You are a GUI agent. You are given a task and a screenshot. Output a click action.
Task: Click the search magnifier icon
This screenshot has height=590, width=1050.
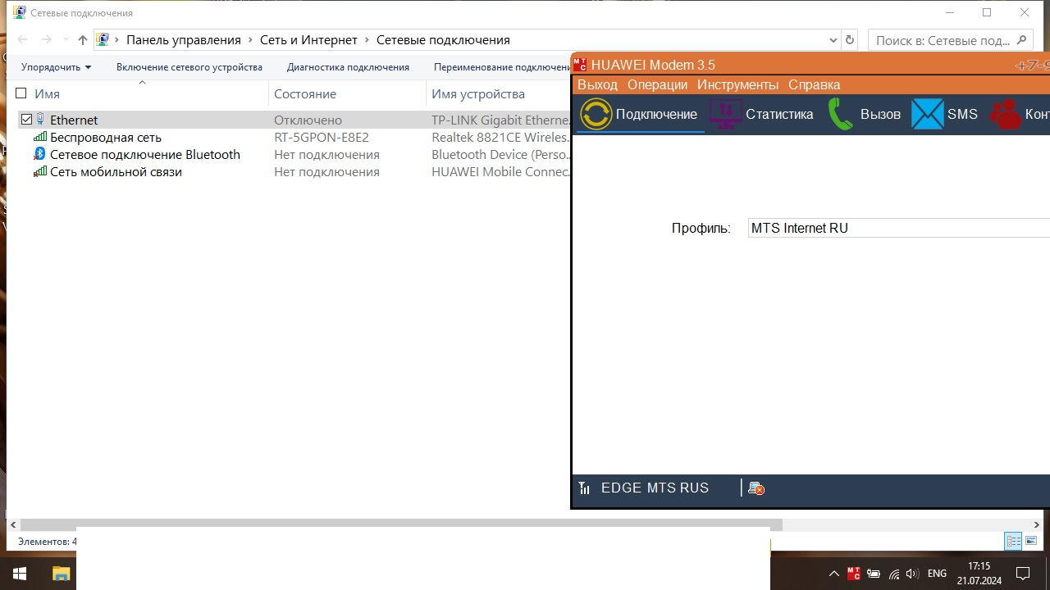click(x=1021, y=39)
